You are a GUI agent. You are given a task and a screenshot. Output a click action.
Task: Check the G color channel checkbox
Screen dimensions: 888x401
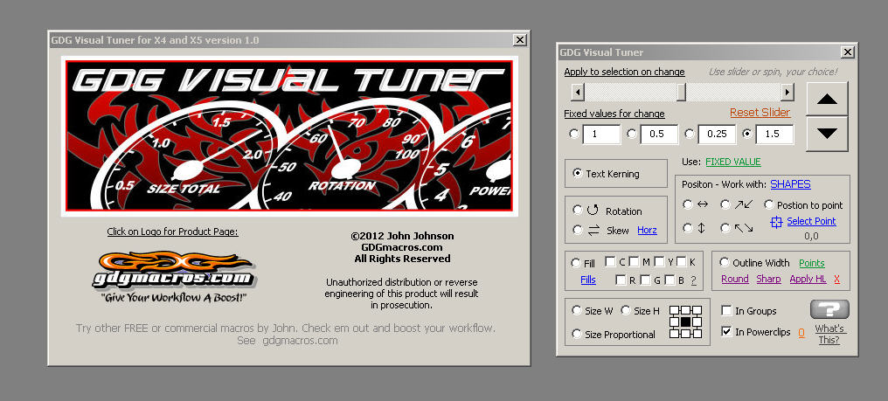pos(646,280)
